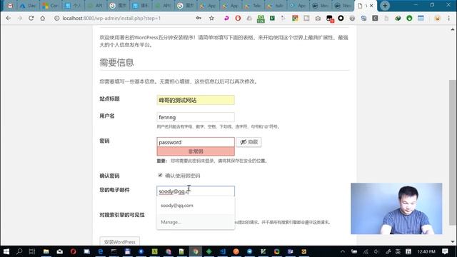Open the gray C extension icon
The width and height of the screenshot is (457, 257).
coord(375,18)
